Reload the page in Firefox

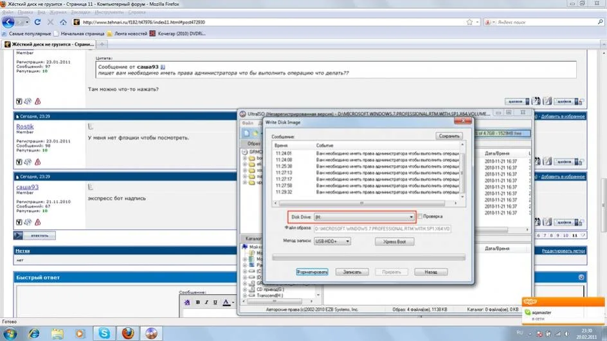click(37, 22)
